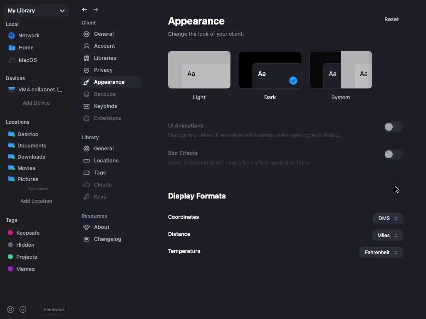Open settings via the gear icon
Screen dimensions: 426x319
[x=10, y=309]
